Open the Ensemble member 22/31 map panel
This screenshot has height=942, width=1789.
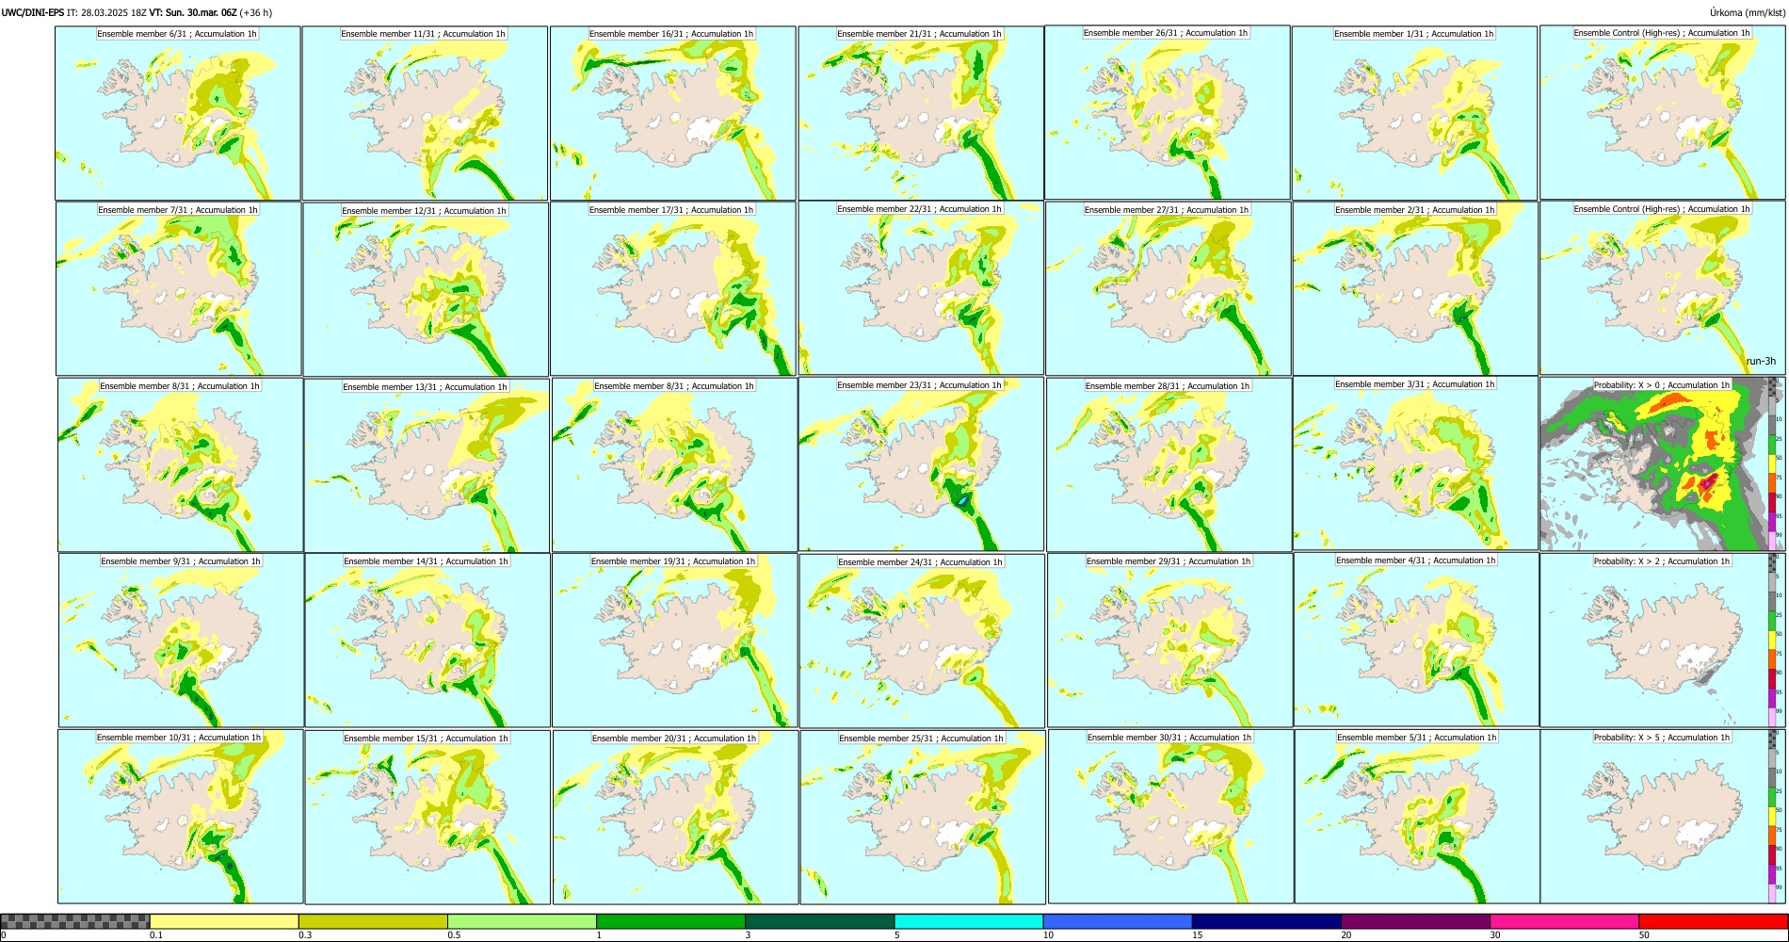(921, 288)
